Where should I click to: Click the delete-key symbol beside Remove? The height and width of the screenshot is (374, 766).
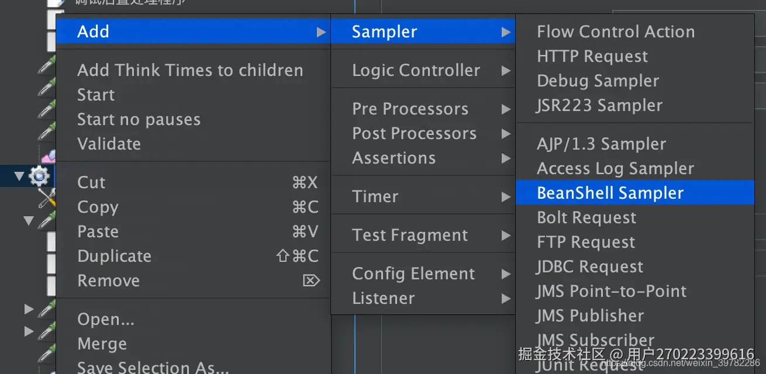[x=311, y=281]
